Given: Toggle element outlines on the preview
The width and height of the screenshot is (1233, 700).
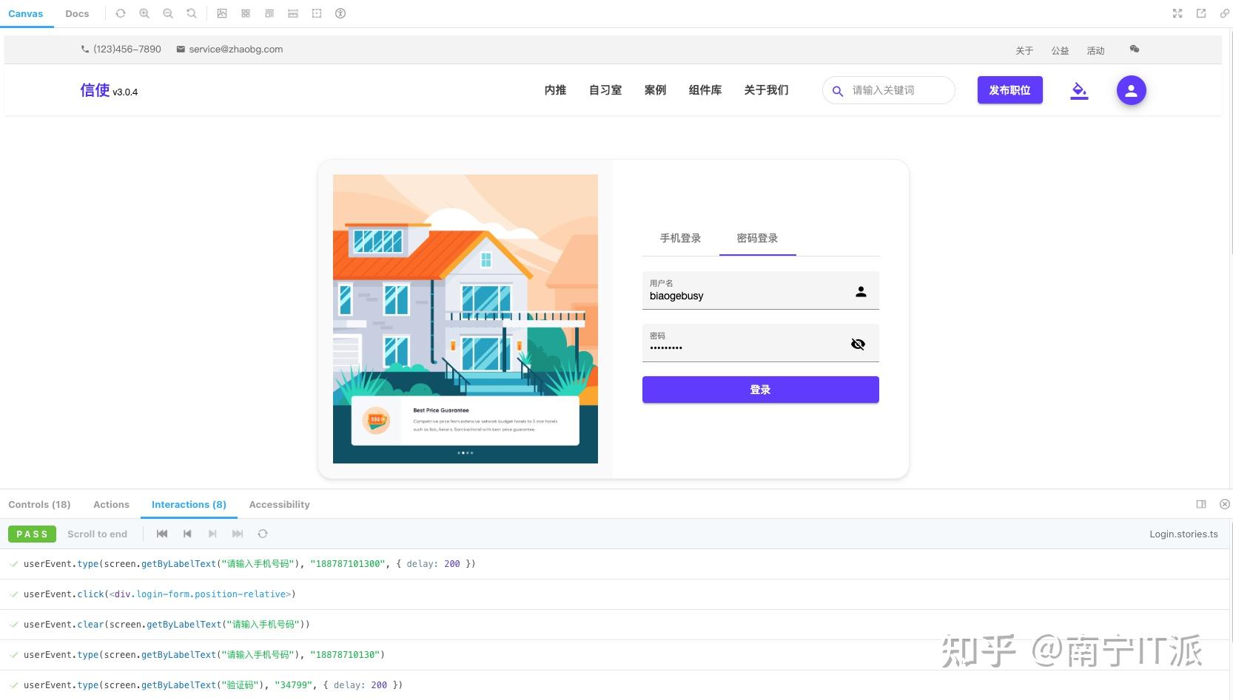Looking at the screenshot, I should 317,13.
